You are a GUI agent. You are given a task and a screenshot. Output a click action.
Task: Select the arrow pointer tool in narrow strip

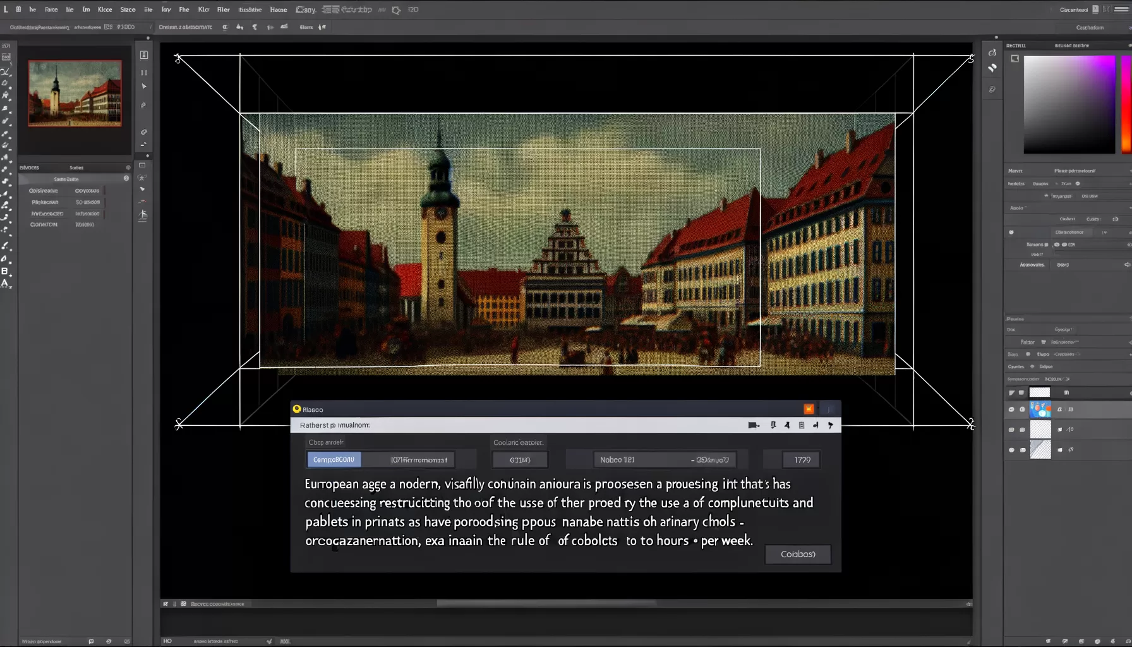(144, 86)
